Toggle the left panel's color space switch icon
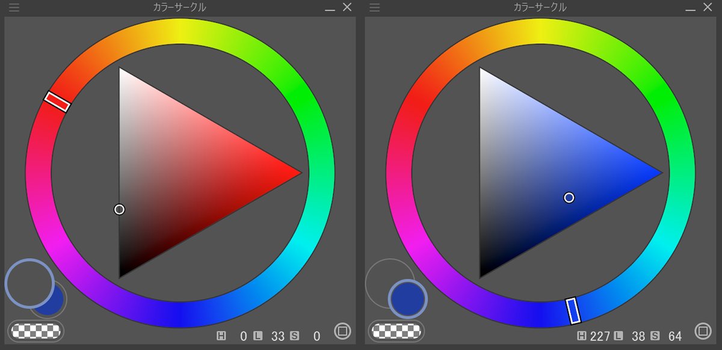Image resolution: width=722 pixels, height=350 pixels. [342, 331]
